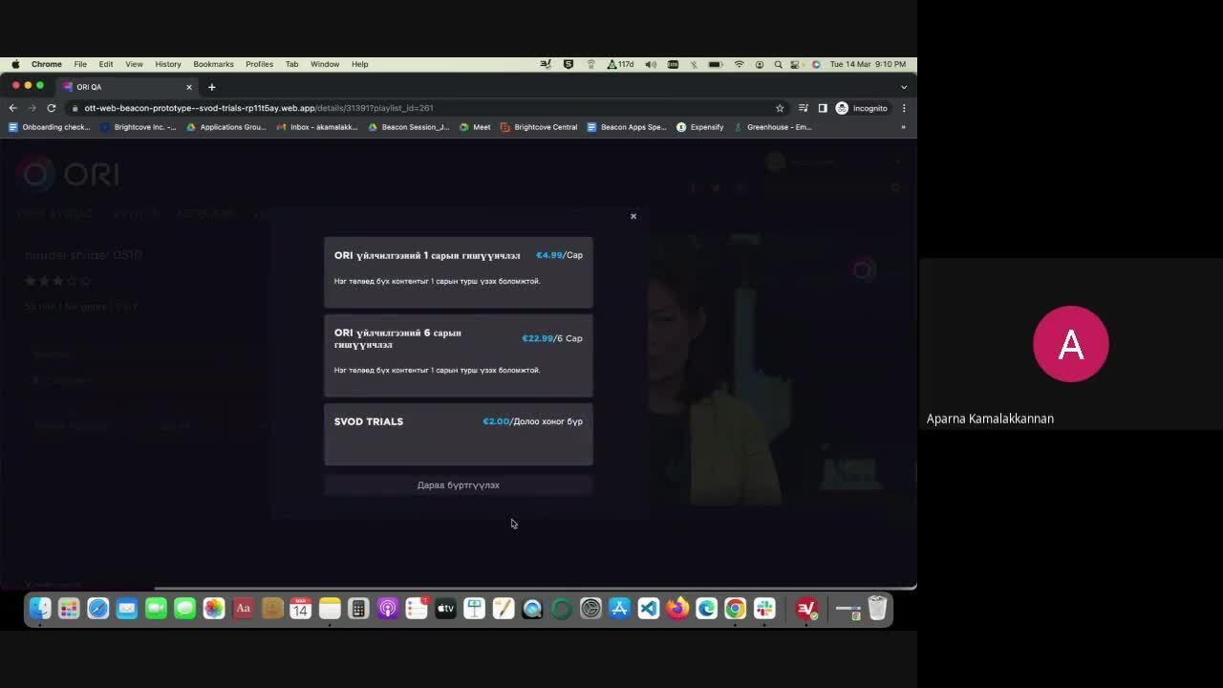Open FaceTime from the Dock
The height and width of the screenshot is (688, 1223).
coord(156,609)
